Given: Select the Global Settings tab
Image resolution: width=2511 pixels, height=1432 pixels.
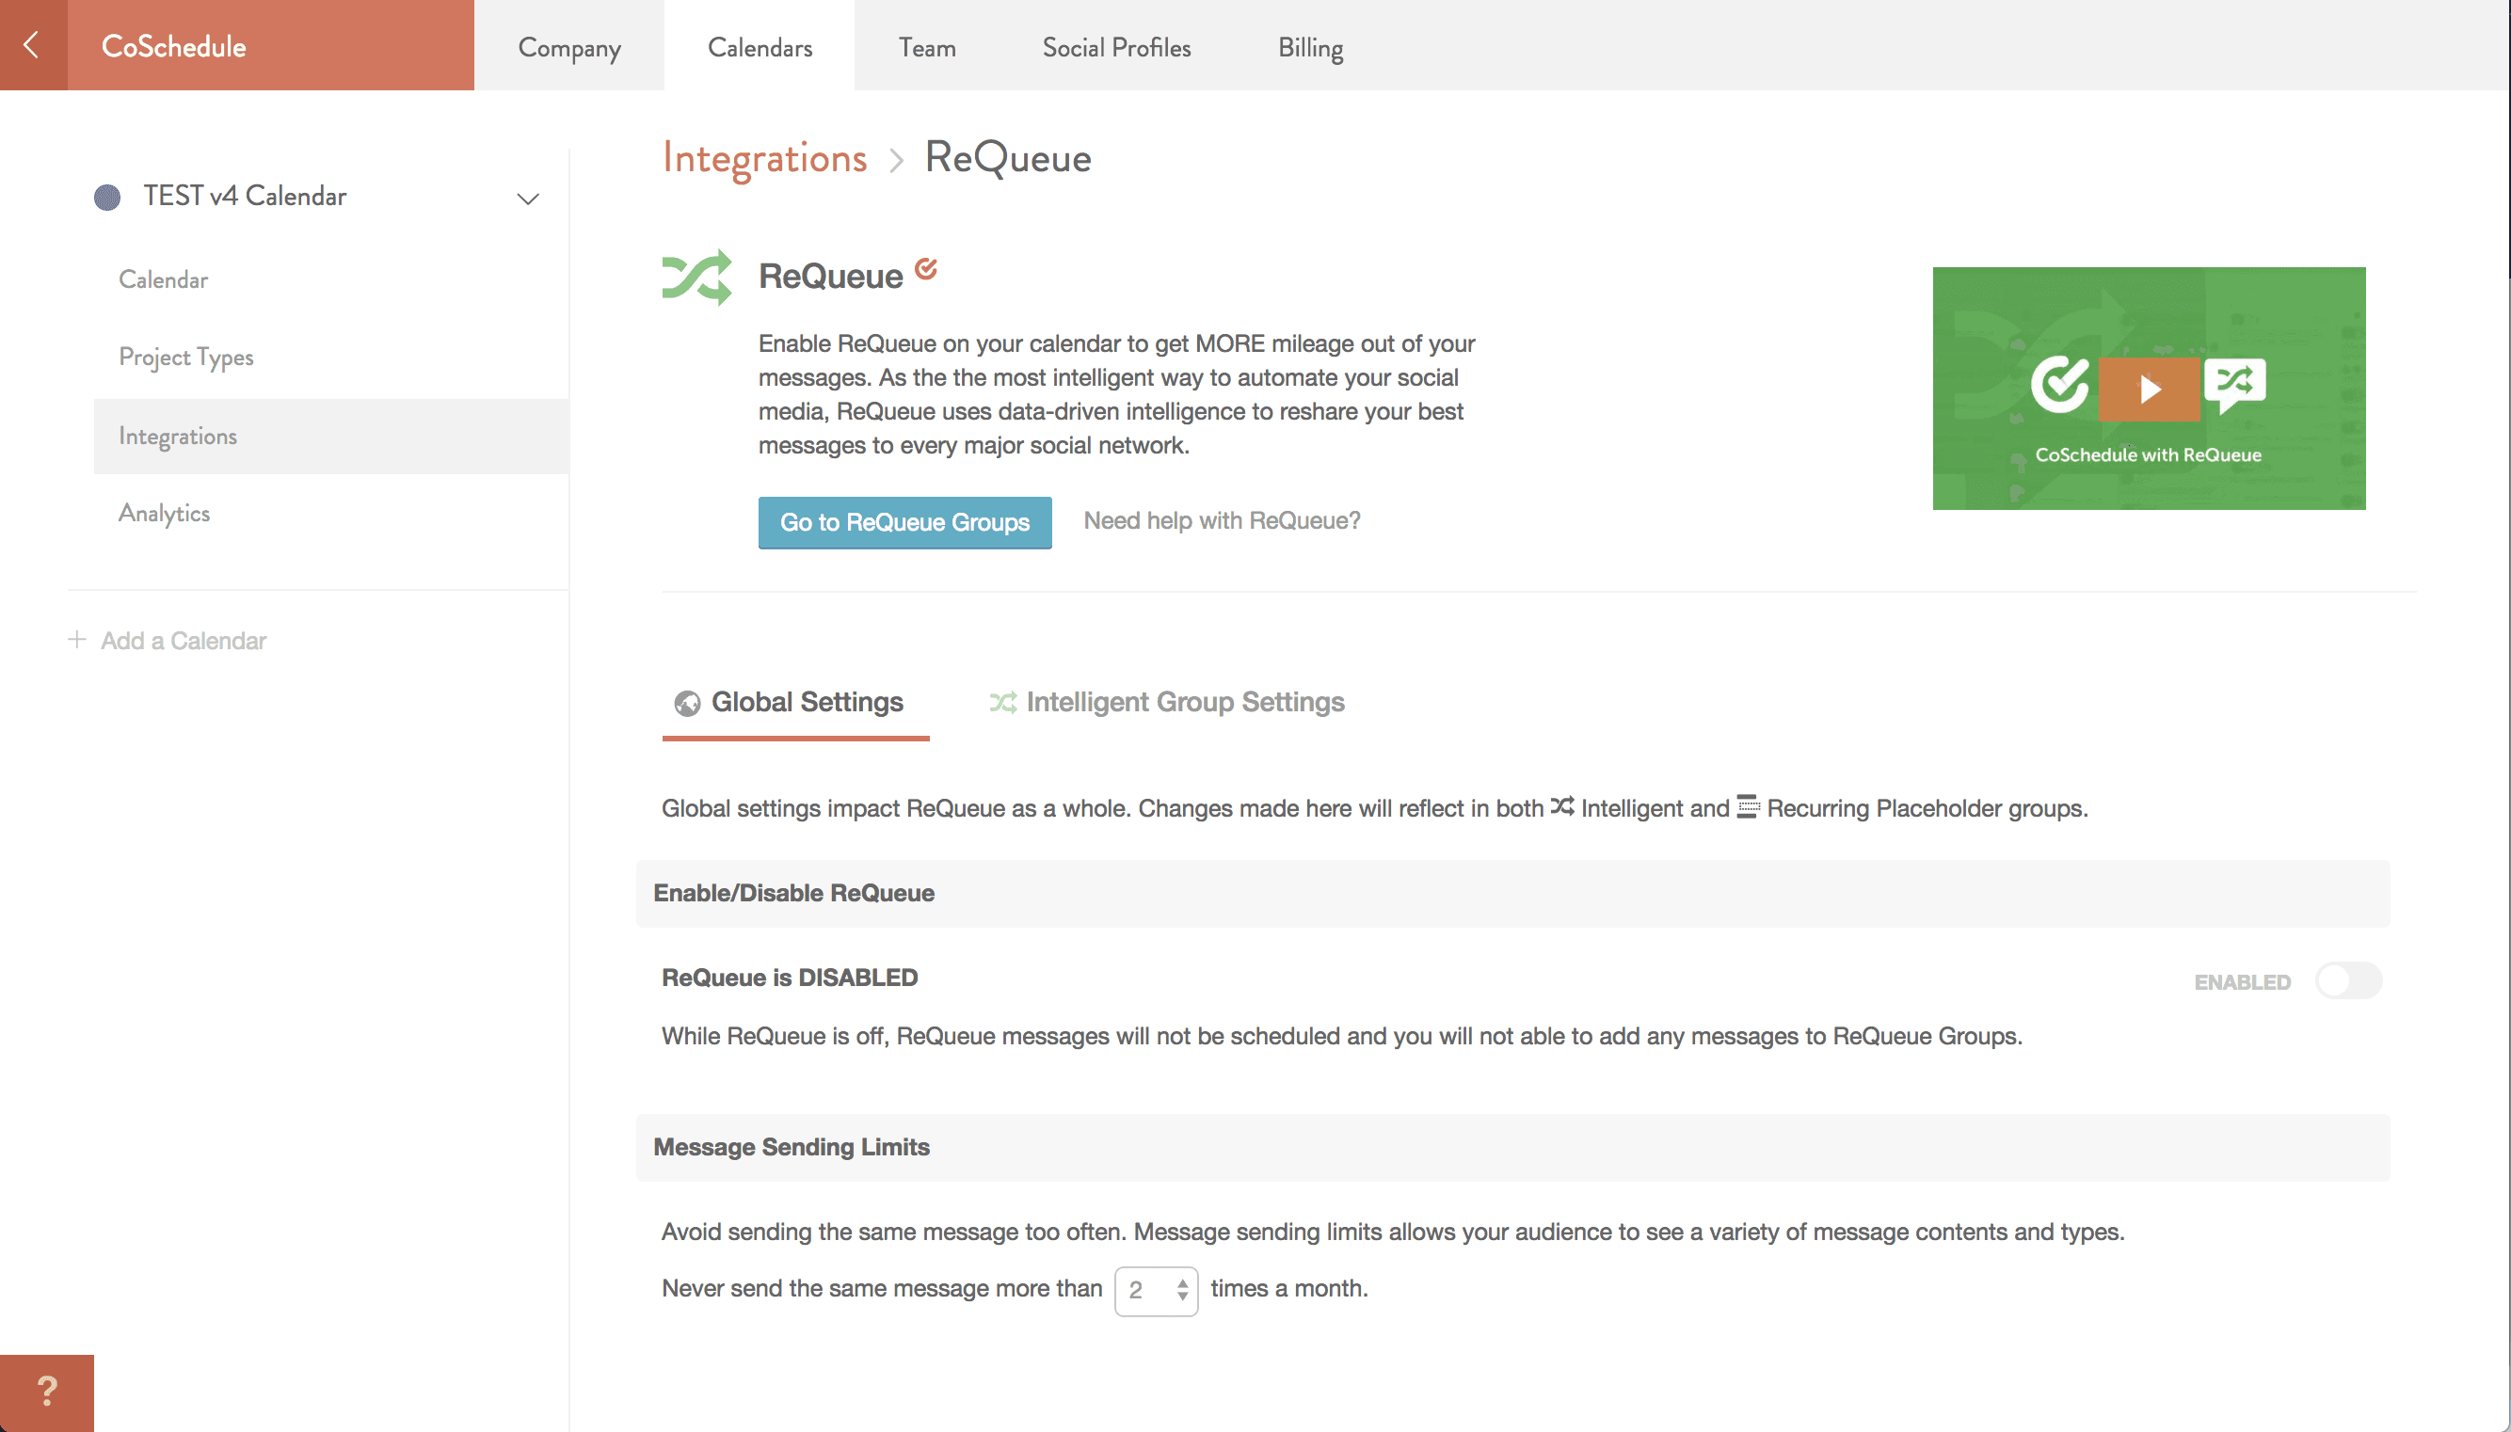Looking at the screenshot, I should click(x=795, y=704).
